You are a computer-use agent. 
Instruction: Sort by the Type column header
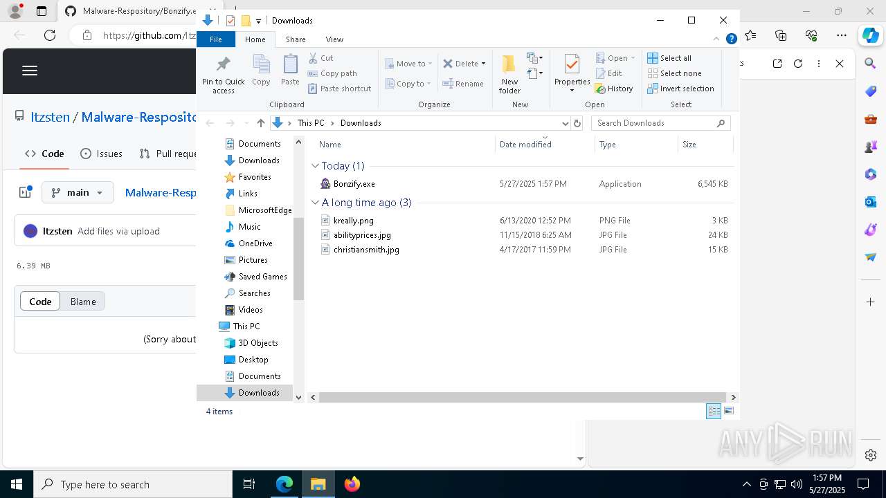pyautogui.click(x=636, y=145)
